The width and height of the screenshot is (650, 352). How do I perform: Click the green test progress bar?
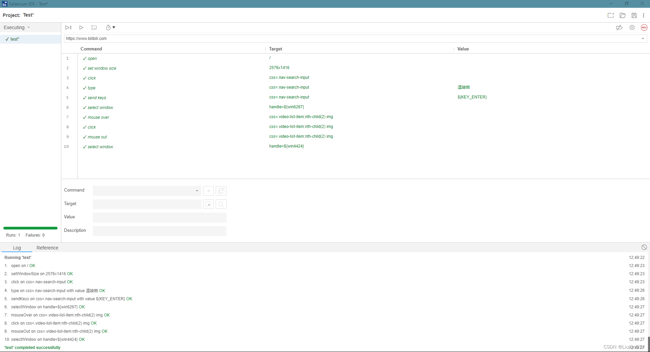tap(30, 228)
